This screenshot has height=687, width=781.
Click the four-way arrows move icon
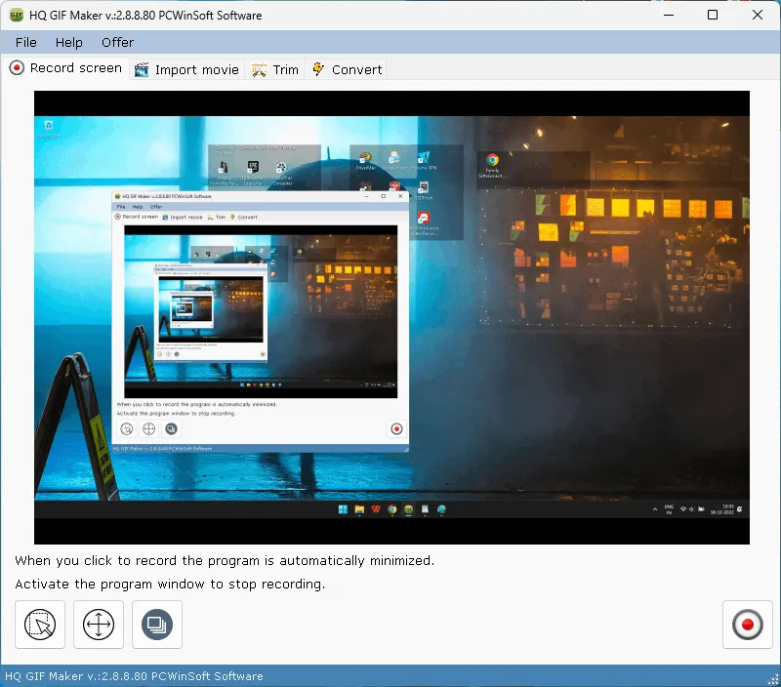click(x=99, y=625)
